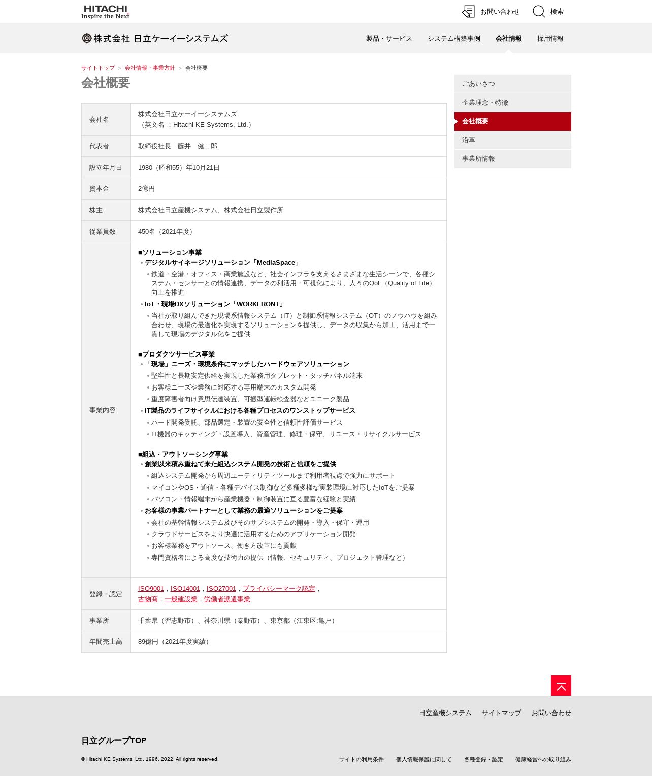Open the 採用情報 menu
The image size is (652, 776).
pos(550,39)
